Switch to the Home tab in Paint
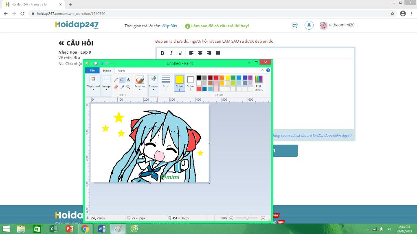This screenshot has width=417, height=234. (x=107, y=71)
